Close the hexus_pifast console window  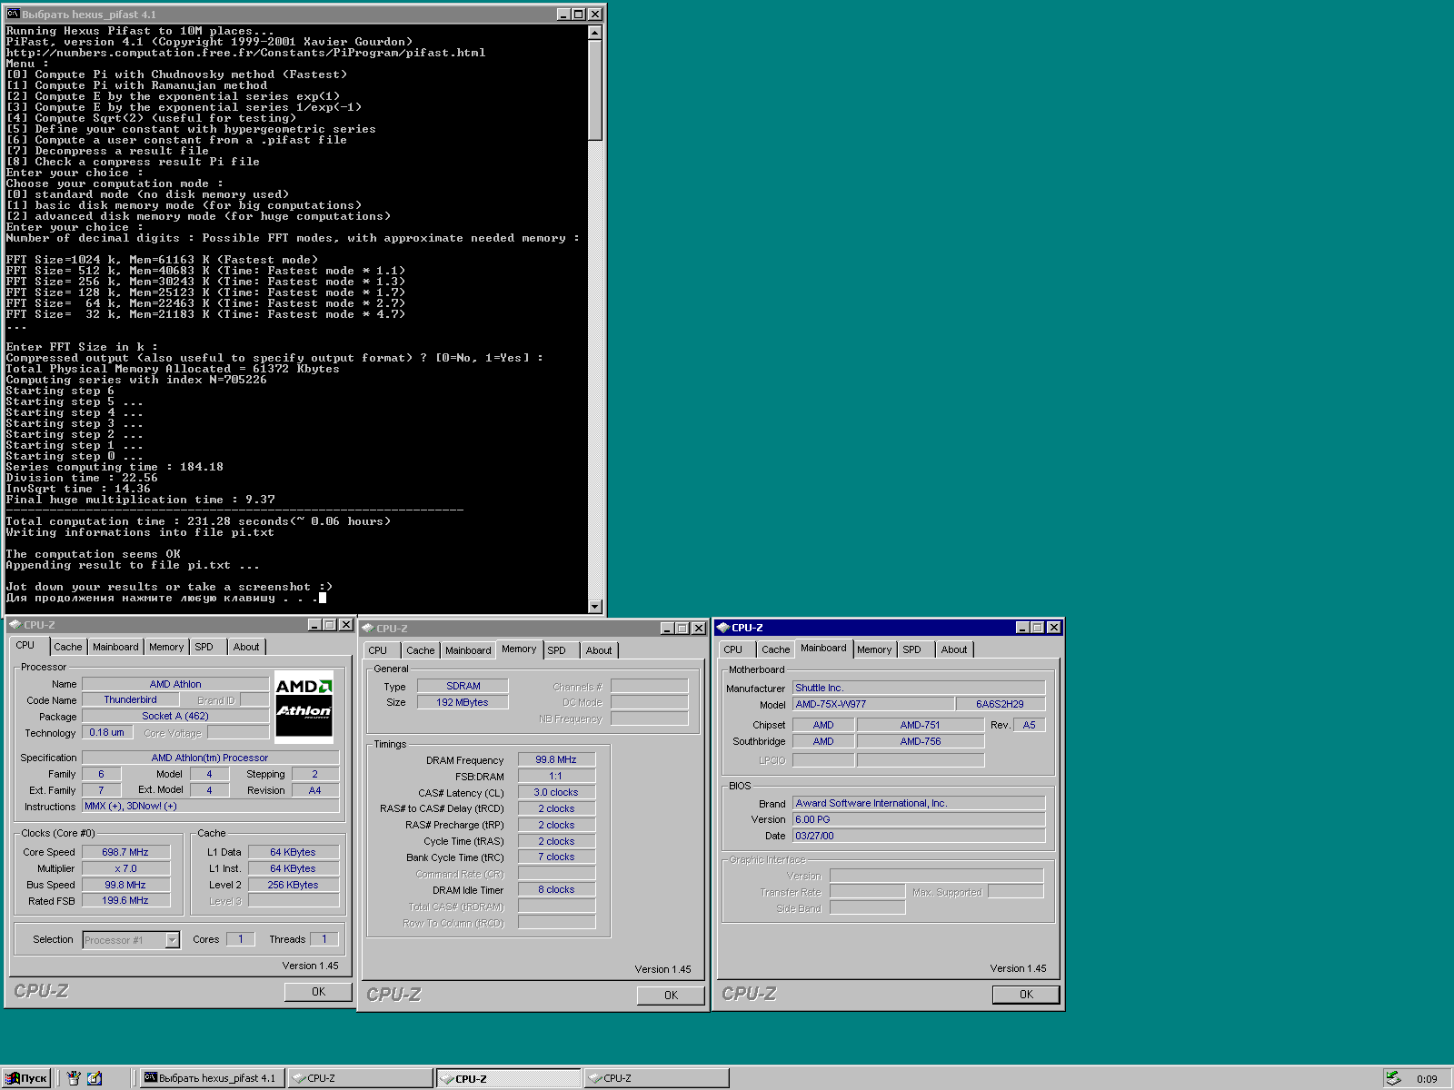click(594, 15)
